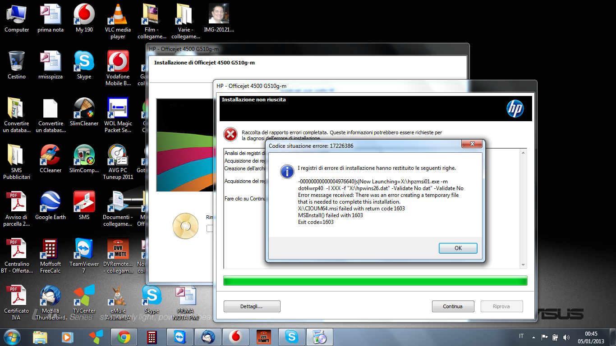Select the Certificato IVA PDF
The image size is (616, 346).
point(17,303)
